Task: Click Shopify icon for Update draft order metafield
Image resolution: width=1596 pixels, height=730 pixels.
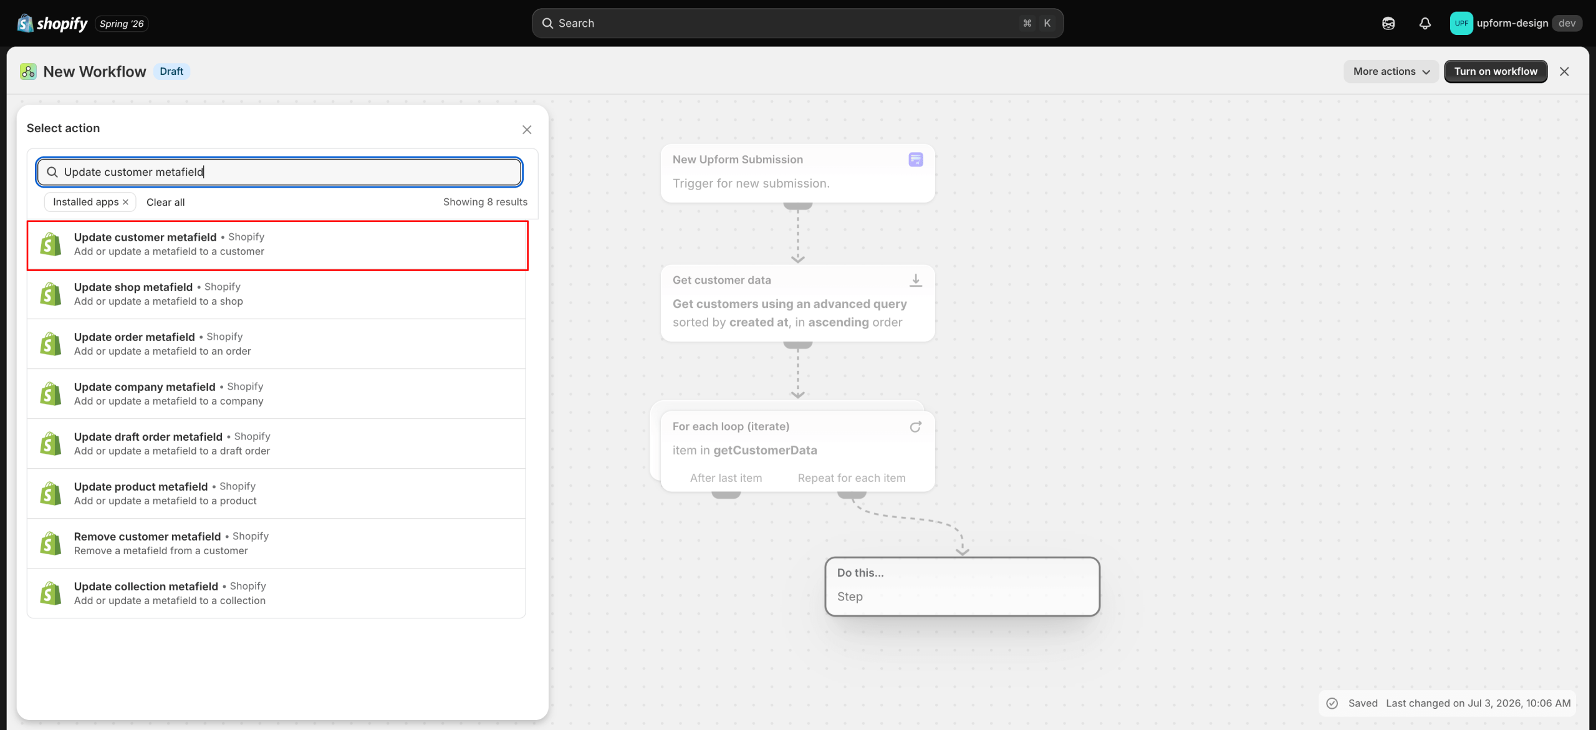Action: 50,444
